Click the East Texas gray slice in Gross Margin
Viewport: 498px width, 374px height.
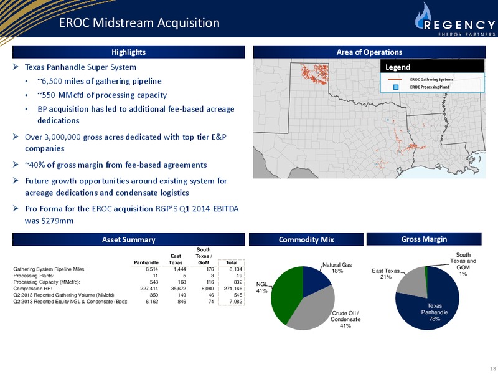pyautogui.click(x=411, y=283)
